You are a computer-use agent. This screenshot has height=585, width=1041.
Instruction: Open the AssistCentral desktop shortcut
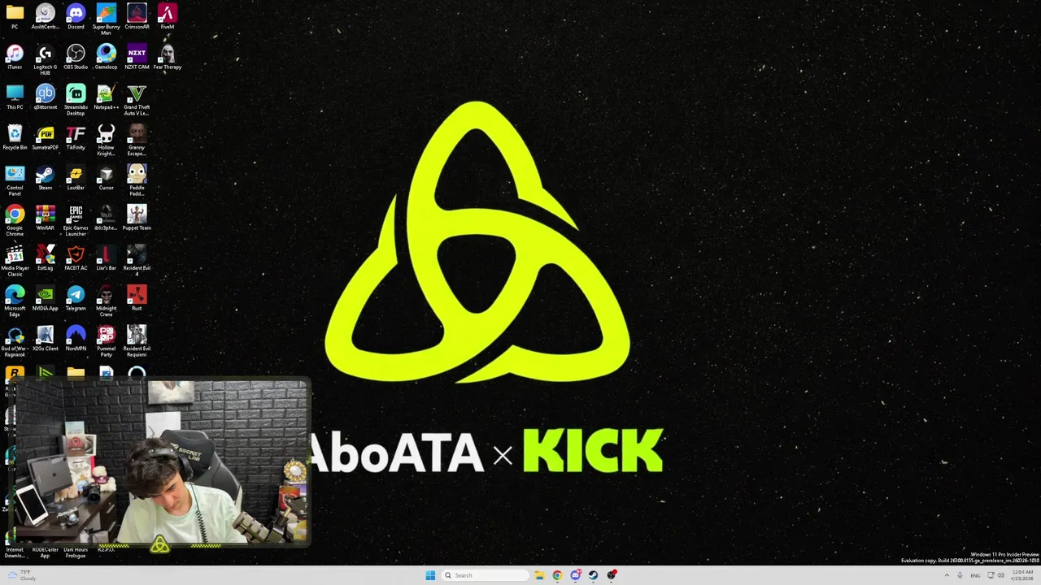(x=45, y=16)
